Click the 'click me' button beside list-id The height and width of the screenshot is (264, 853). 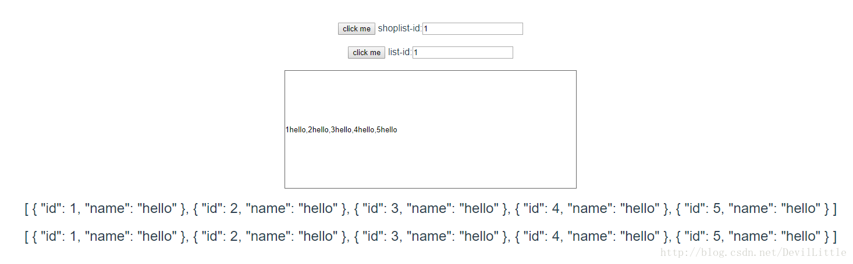click(367, 53)
